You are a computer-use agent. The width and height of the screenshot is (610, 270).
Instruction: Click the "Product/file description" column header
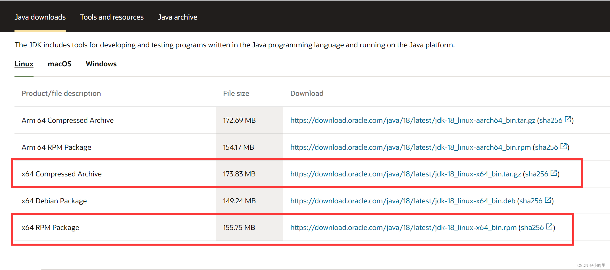[x=61, y=93]
